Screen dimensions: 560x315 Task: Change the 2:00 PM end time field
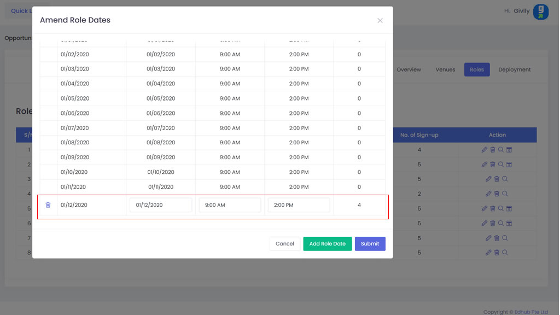[299, 205]
